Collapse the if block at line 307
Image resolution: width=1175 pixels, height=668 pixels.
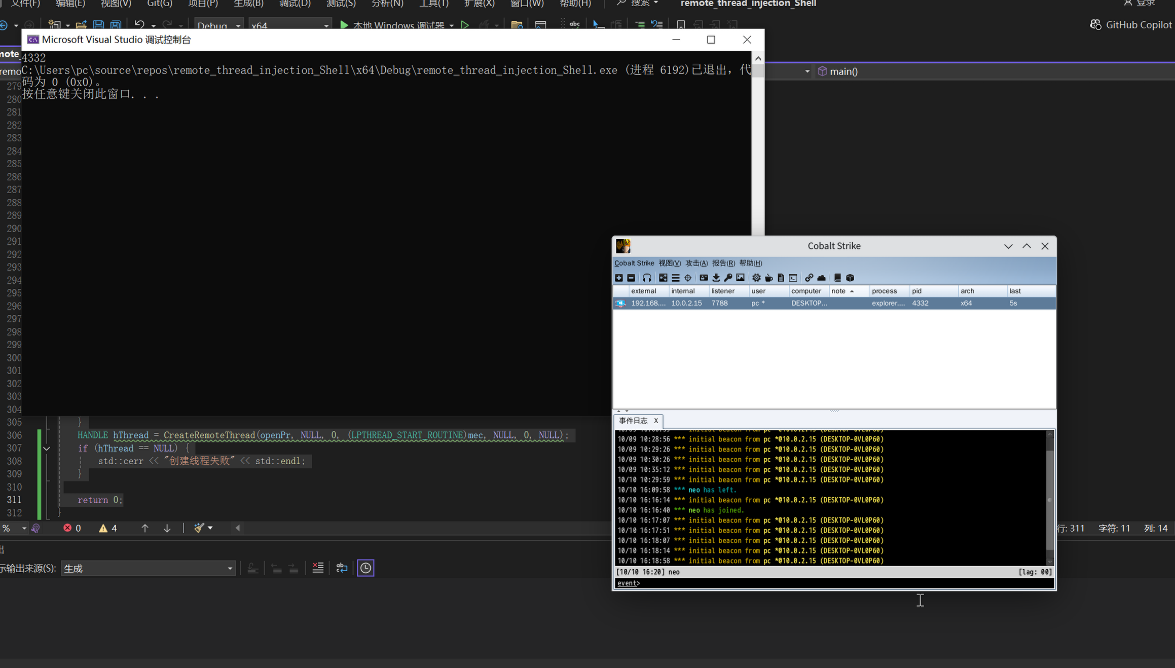click(x=47, y=449)
